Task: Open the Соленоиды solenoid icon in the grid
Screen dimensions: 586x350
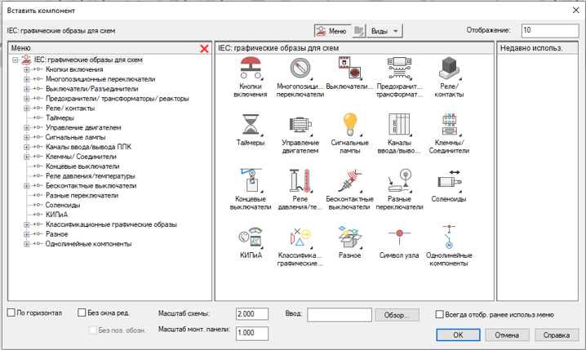Action: [x=449, y=181]
